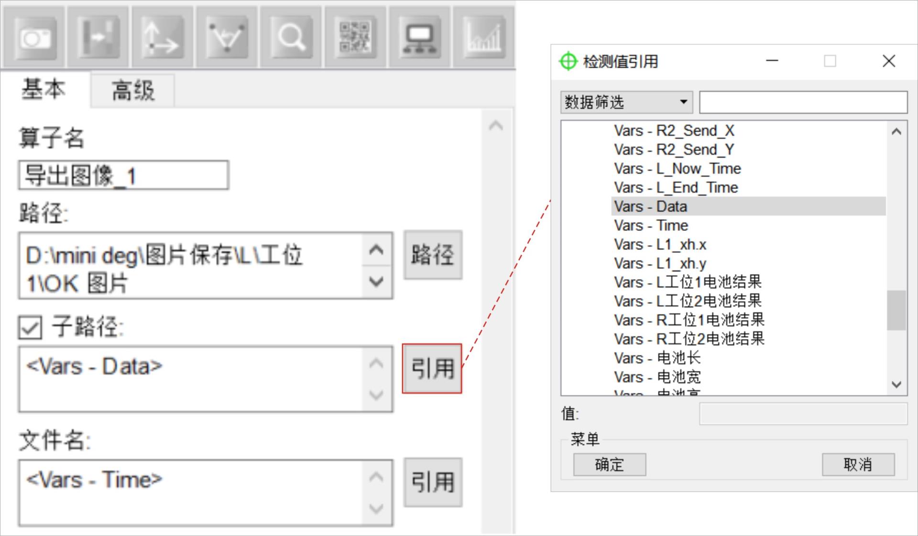This screenshot has width=918, height=536.
Task: Select Vars - Time in the list
Action: click(651, 225)
